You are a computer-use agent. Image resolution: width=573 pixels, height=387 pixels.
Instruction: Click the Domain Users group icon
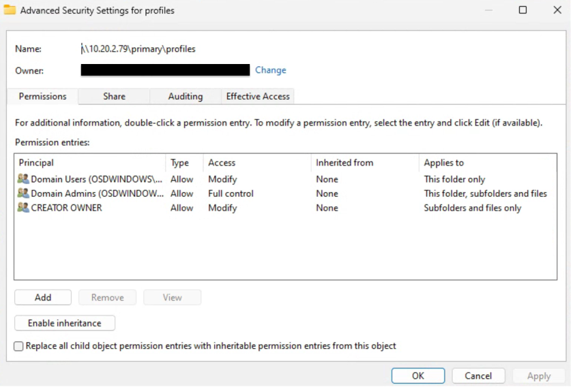click(x=23, y=179)
